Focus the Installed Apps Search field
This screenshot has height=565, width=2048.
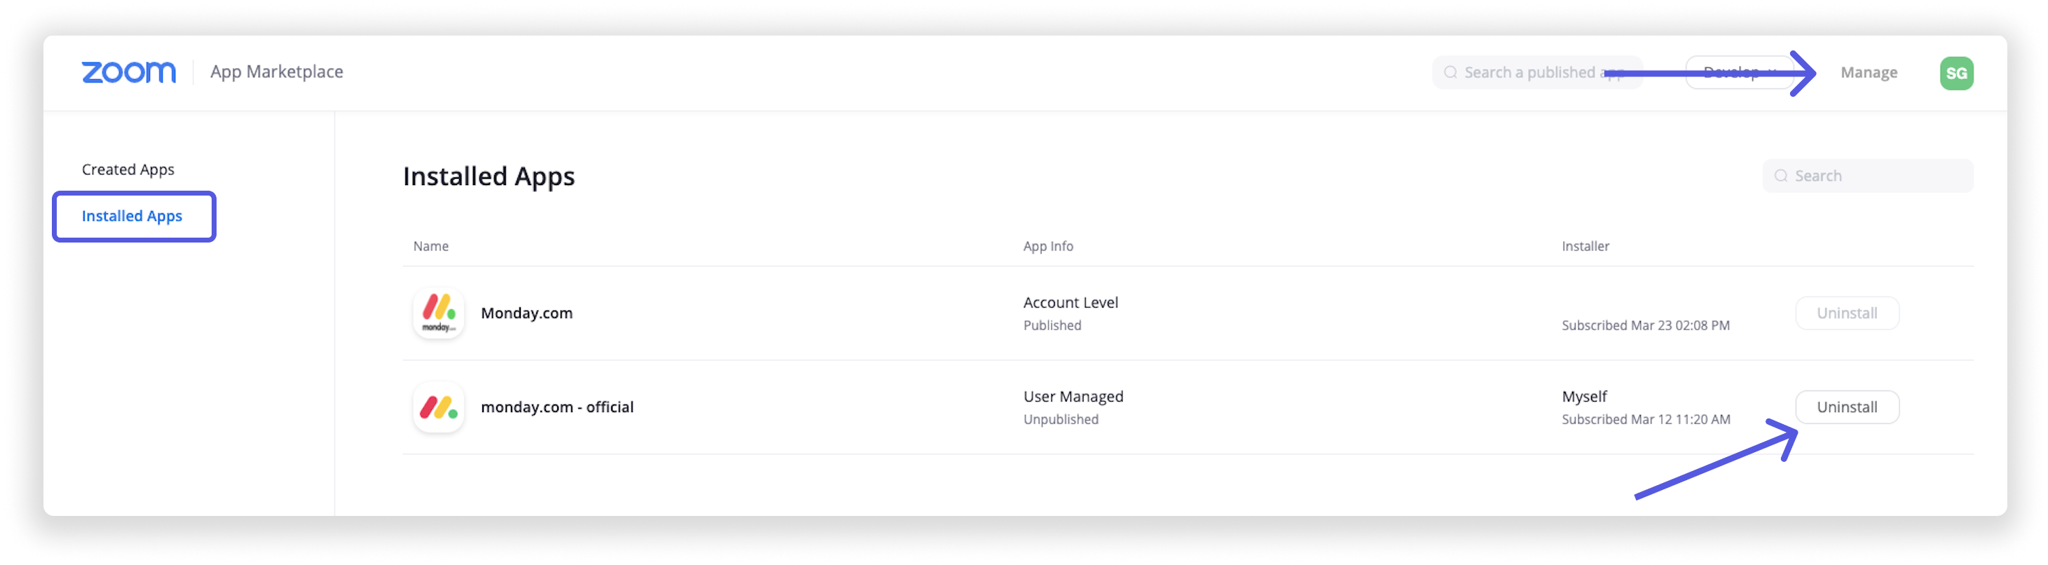click(x=1866, y=176)
